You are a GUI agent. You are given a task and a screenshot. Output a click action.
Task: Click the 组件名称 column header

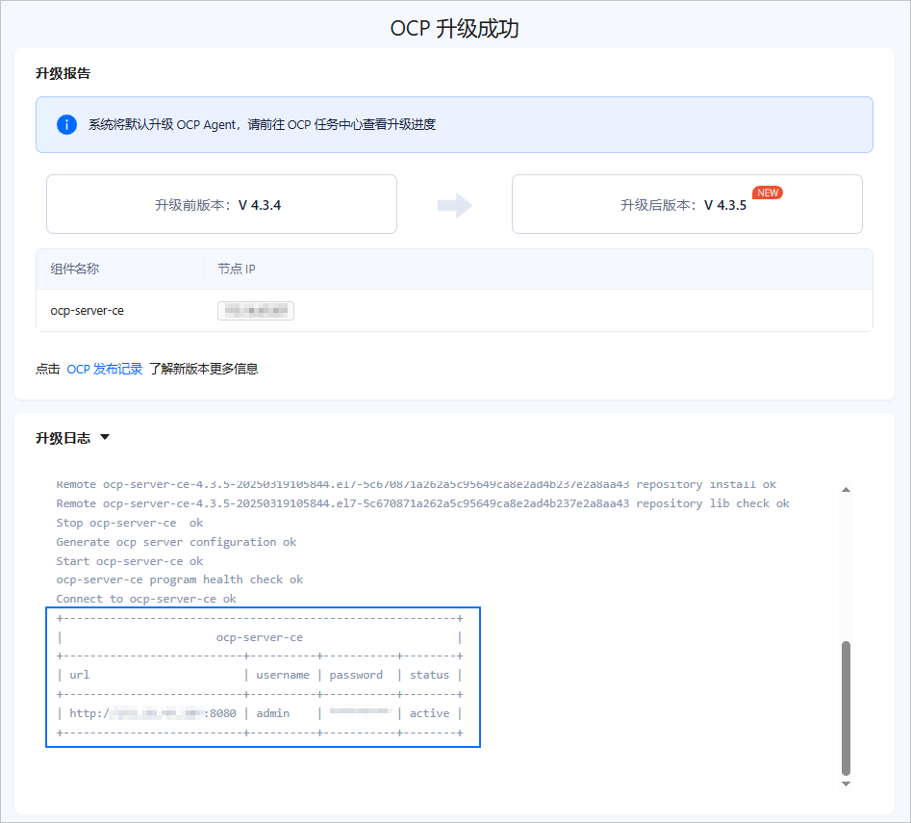coord(75,269)
